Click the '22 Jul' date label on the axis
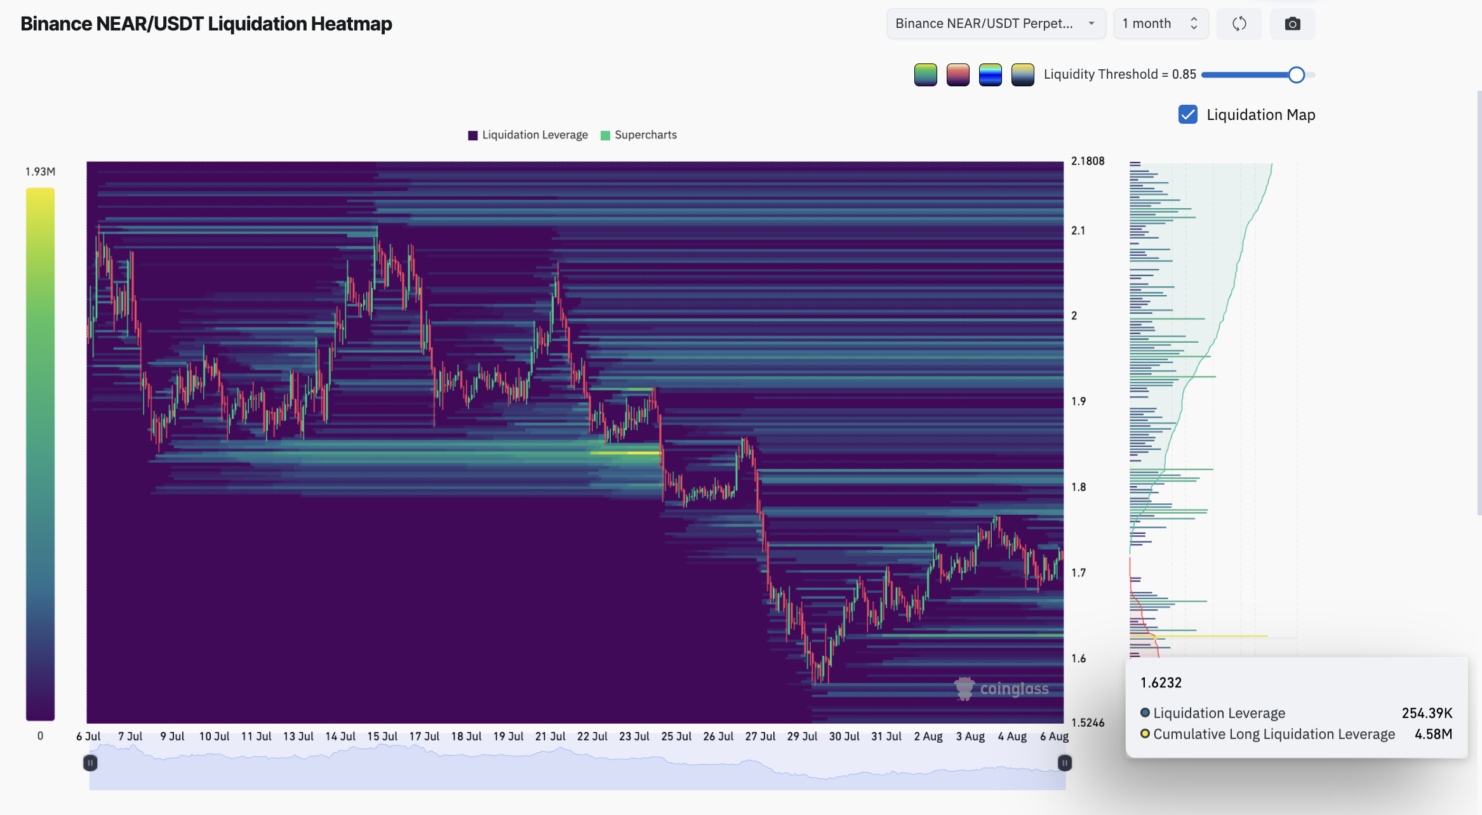The width and height of the screenshot is (1482, 815). 592,736
